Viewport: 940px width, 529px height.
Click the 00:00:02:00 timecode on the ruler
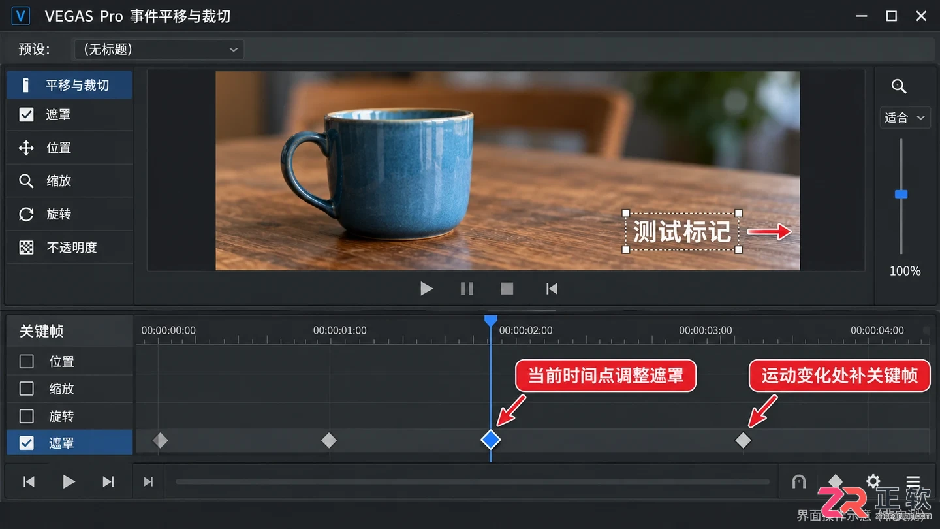coord(525,330)
